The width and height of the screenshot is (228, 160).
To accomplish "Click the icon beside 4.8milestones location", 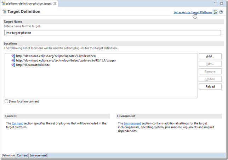I will click(x=13, y=56).
